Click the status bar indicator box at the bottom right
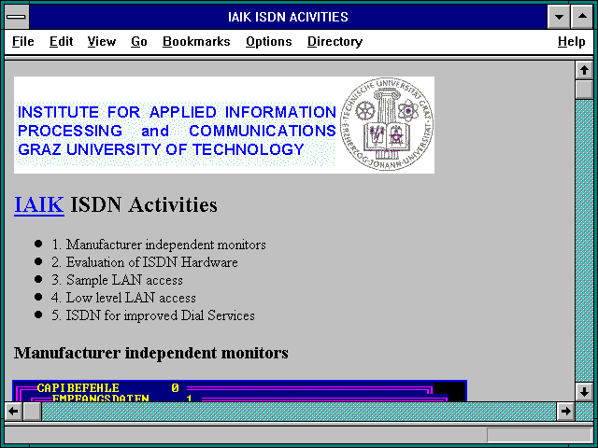The width and height of the screenshot is (598, 448). [x=539, y=435]
